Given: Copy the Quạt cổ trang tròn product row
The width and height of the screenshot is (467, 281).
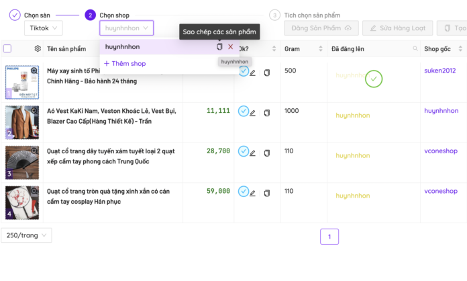Looking at the screenshot, I should pyautogui.click(x=267, y=194).
